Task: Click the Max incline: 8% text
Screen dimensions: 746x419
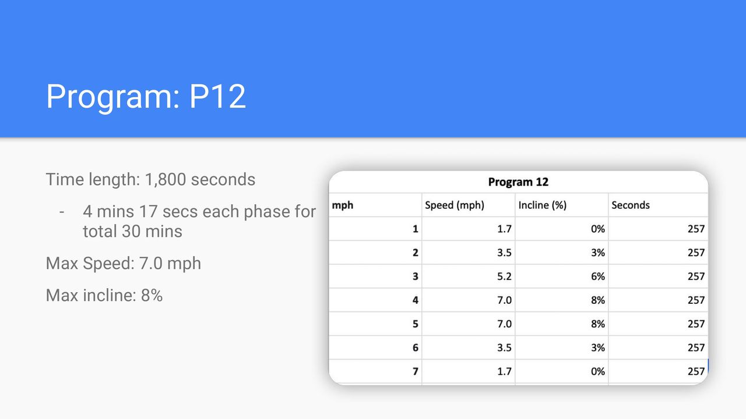Action: coord(104,295)
